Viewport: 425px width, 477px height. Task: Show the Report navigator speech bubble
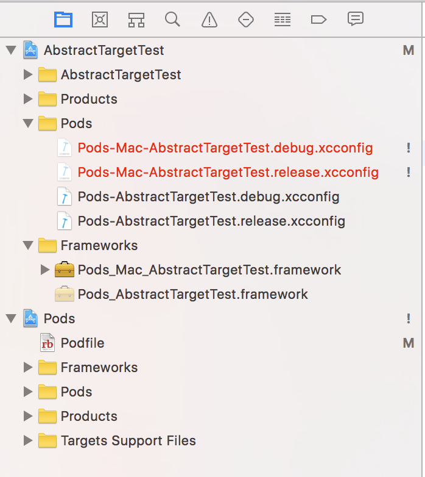pos(356,19)
